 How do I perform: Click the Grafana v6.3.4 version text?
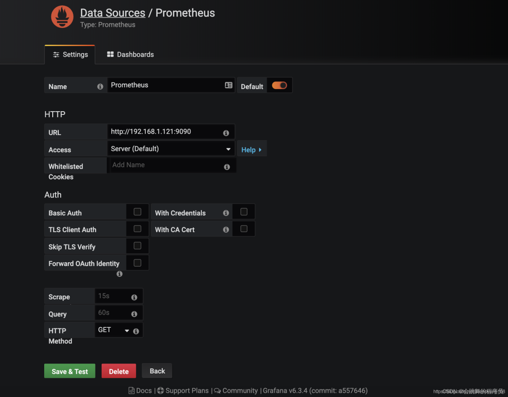pos(315,390)
